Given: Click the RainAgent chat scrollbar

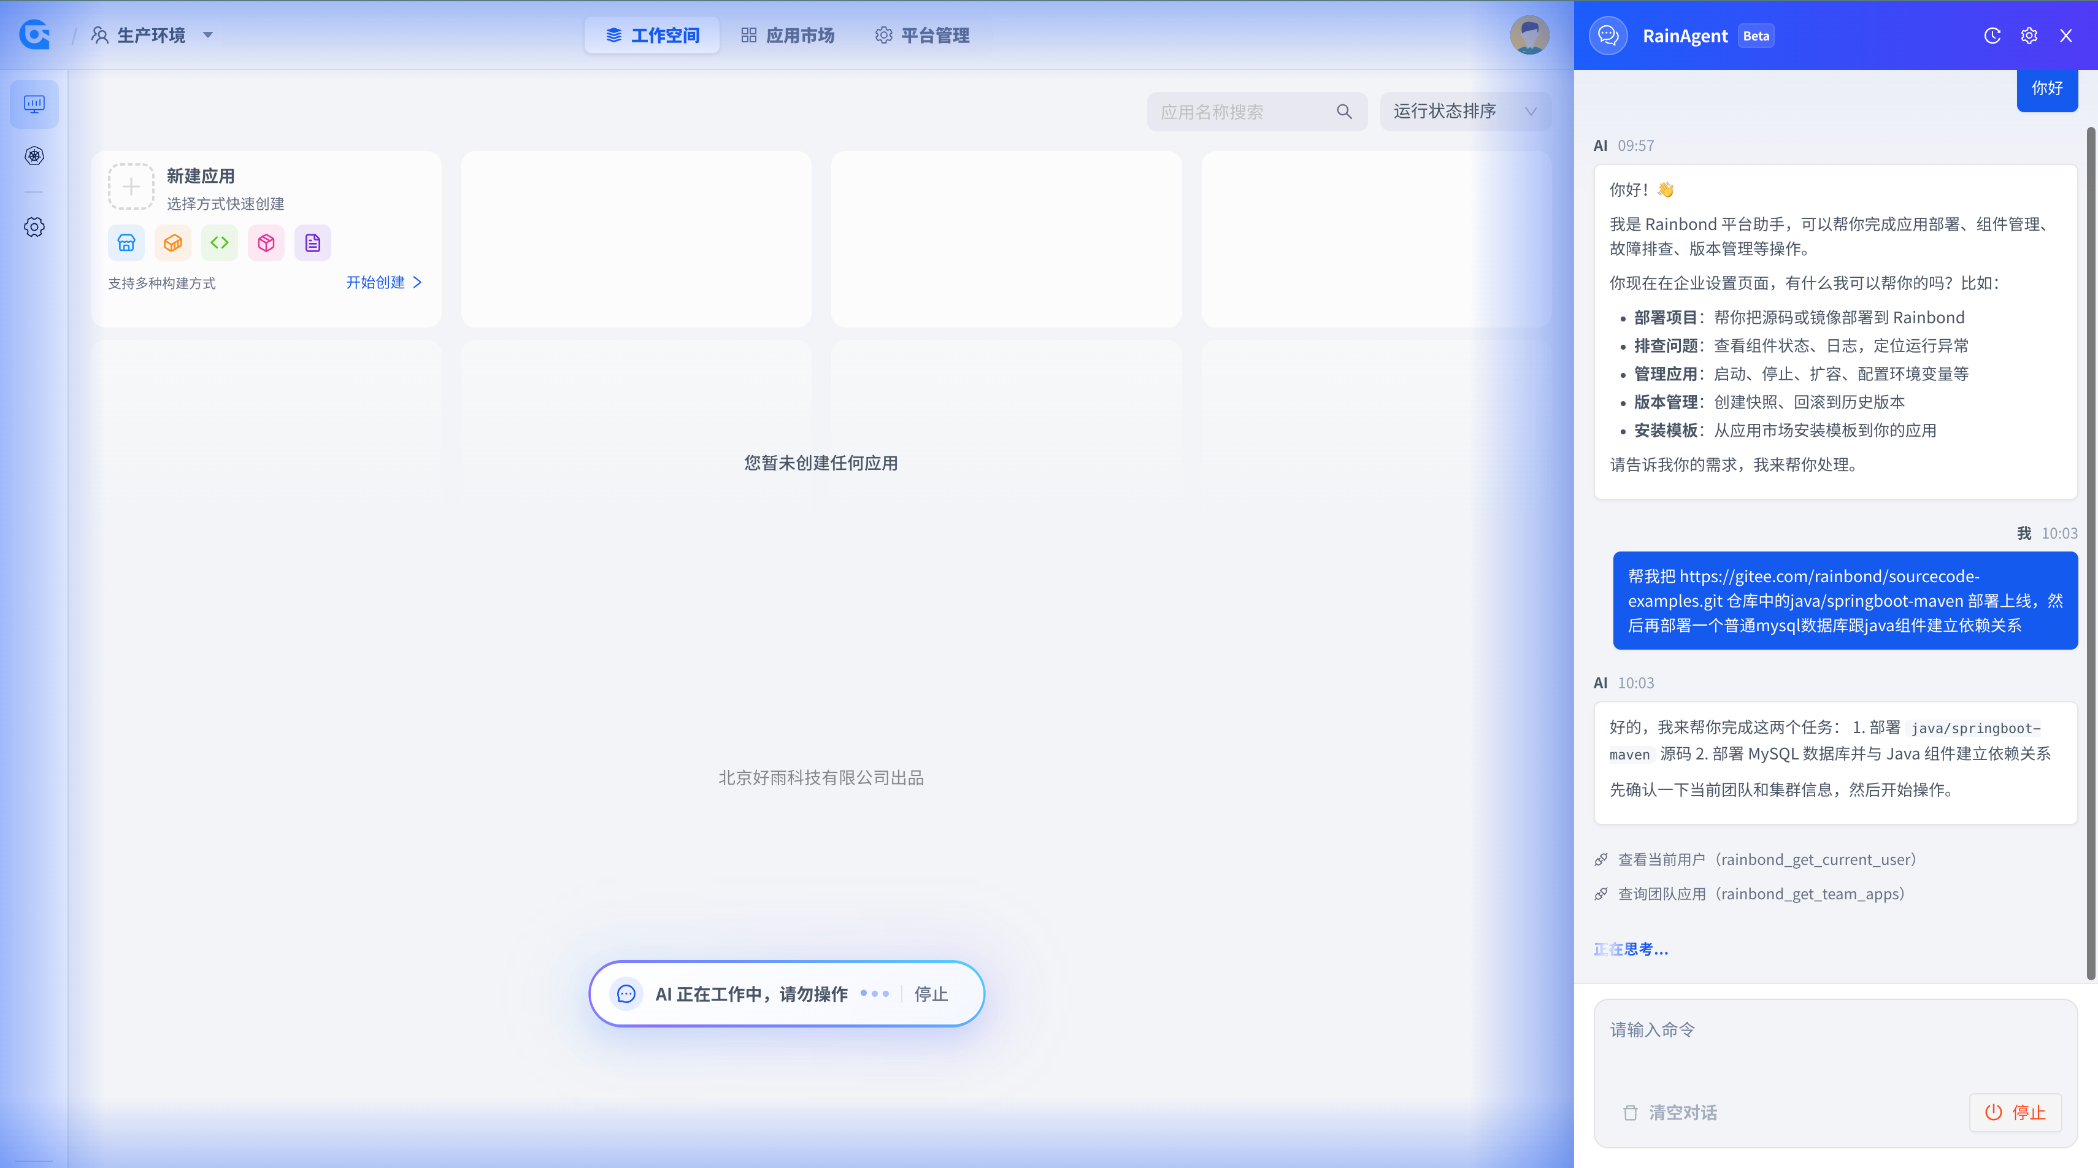Looking at the screenshot, I should click(x=2091, y=553).
